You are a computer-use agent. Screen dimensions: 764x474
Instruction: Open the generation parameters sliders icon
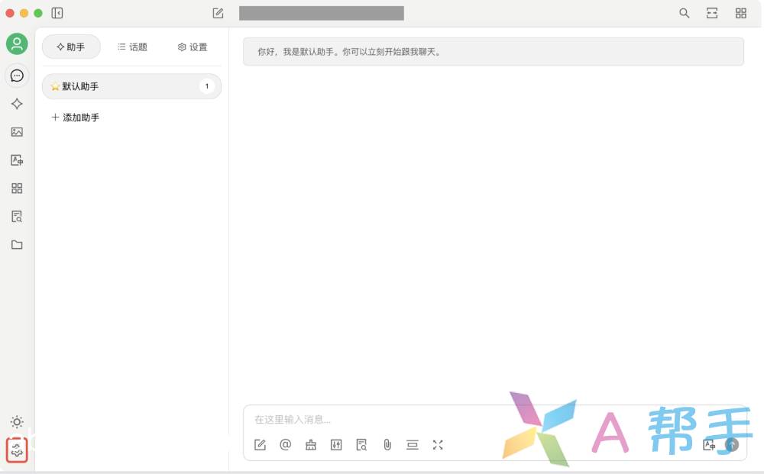[x=336, y=445]
